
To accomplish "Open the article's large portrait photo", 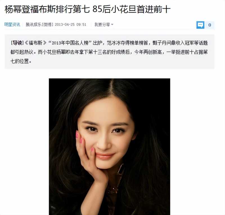I will (x=109, y=147).
